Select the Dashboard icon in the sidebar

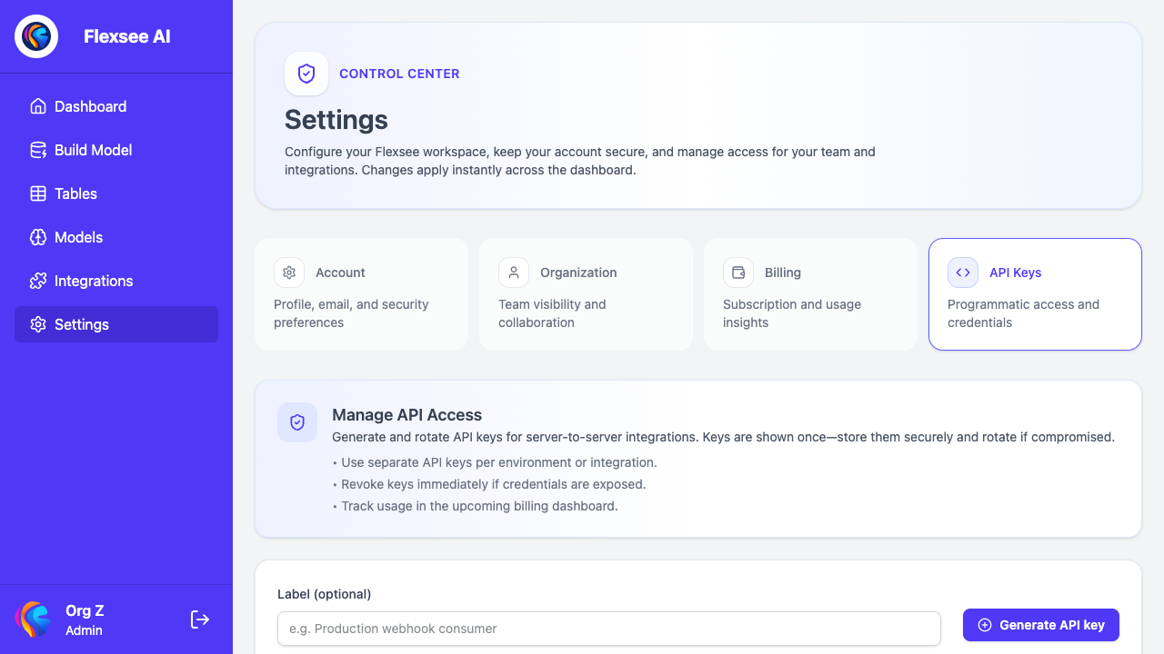coord(38,106)
